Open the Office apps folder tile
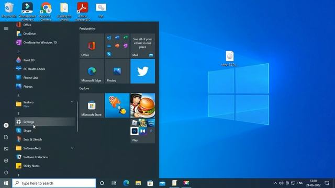335x188 pixels. (x=117, y=46)
